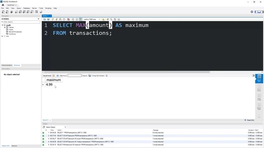Viewport: 264px width, 148px height.
Task: Expand the Tables node
Action: click(x=5, y=28)
